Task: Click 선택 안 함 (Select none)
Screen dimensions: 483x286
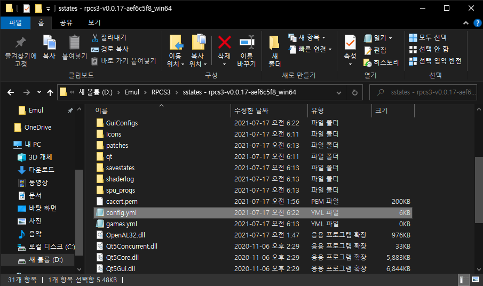Action: (429, 49)
